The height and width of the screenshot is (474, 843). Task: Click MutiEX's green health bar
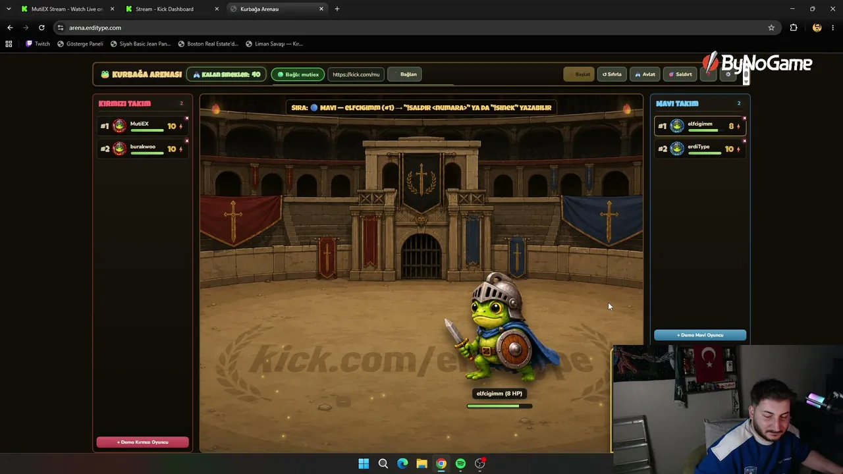click(147, 130)
